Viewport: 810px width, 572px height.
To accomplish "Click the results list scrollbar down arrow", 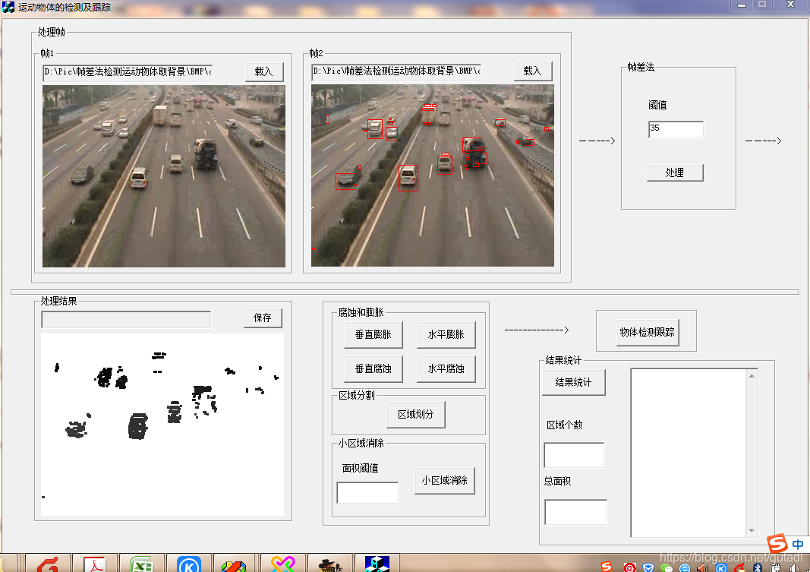I will [x=752, y=531].
